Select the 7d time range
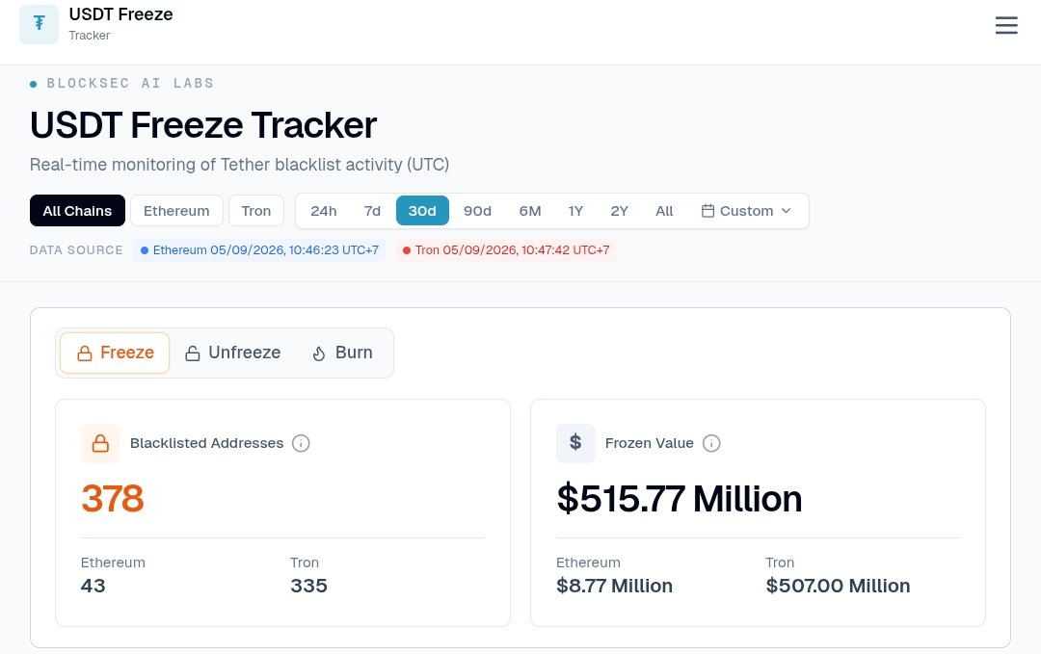Image resolution: width=1041 pixels, height=654 pixels. [x=372, y=211]
